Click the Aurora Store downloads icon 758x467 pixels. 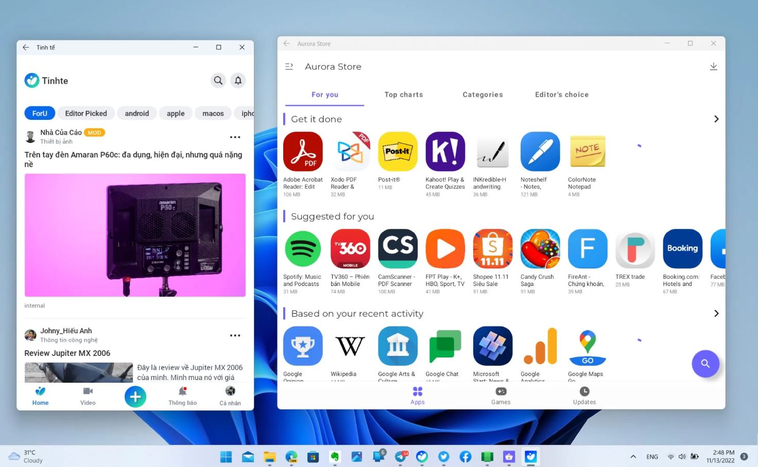713,66
